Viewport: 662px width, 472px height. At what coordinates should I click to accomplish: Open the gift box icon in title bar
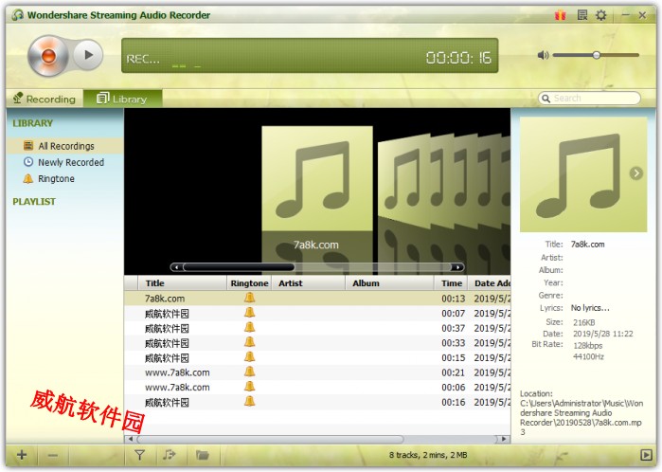[x=561, y=15]
